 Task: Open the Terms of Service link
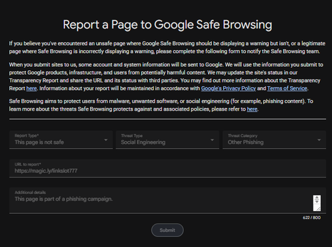click(288, 89)
